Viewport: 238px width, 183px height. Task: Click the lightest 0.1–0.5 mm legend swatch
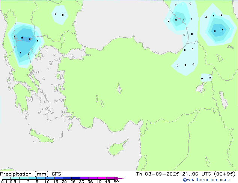[x=6, y=178]
